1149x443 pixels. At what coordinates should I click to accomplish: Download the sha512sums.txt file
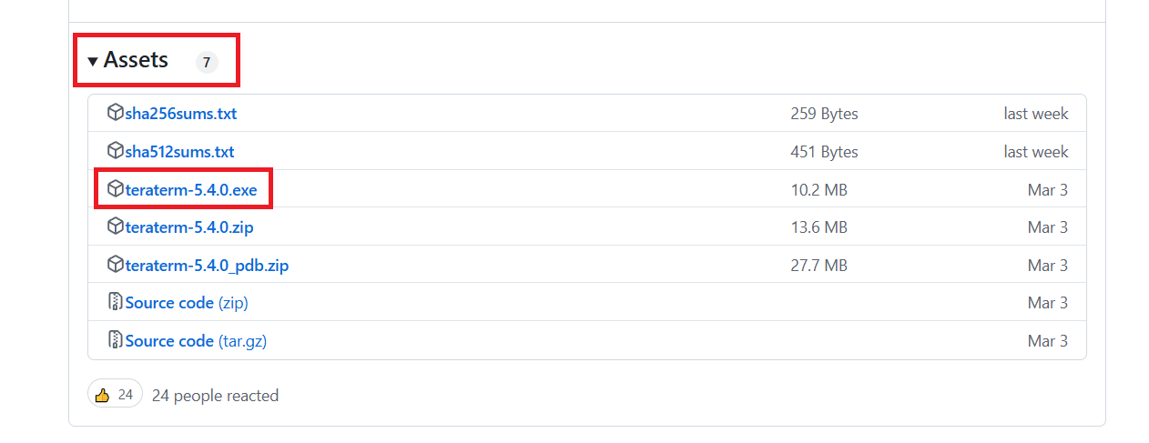179,152
